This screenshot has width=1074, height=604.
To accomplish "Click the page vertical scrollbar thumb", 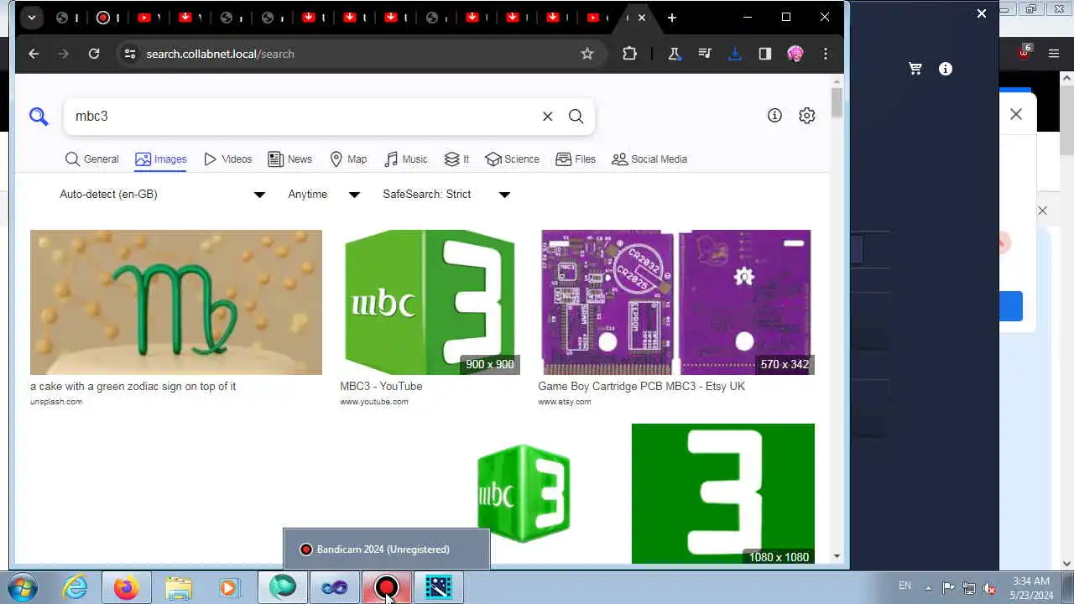I will [837, 102].
